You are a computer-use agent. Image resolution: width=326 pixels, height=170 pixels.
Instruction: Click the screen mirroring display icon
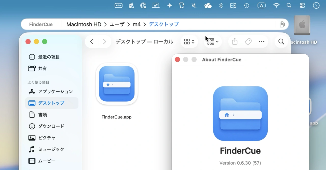coord(156,6)
